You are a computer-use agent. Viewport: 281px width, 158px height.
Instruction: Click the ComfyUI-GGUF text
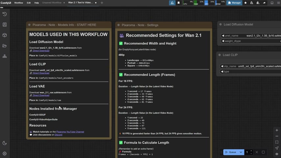pyautogui.click(x=38, y=115)
